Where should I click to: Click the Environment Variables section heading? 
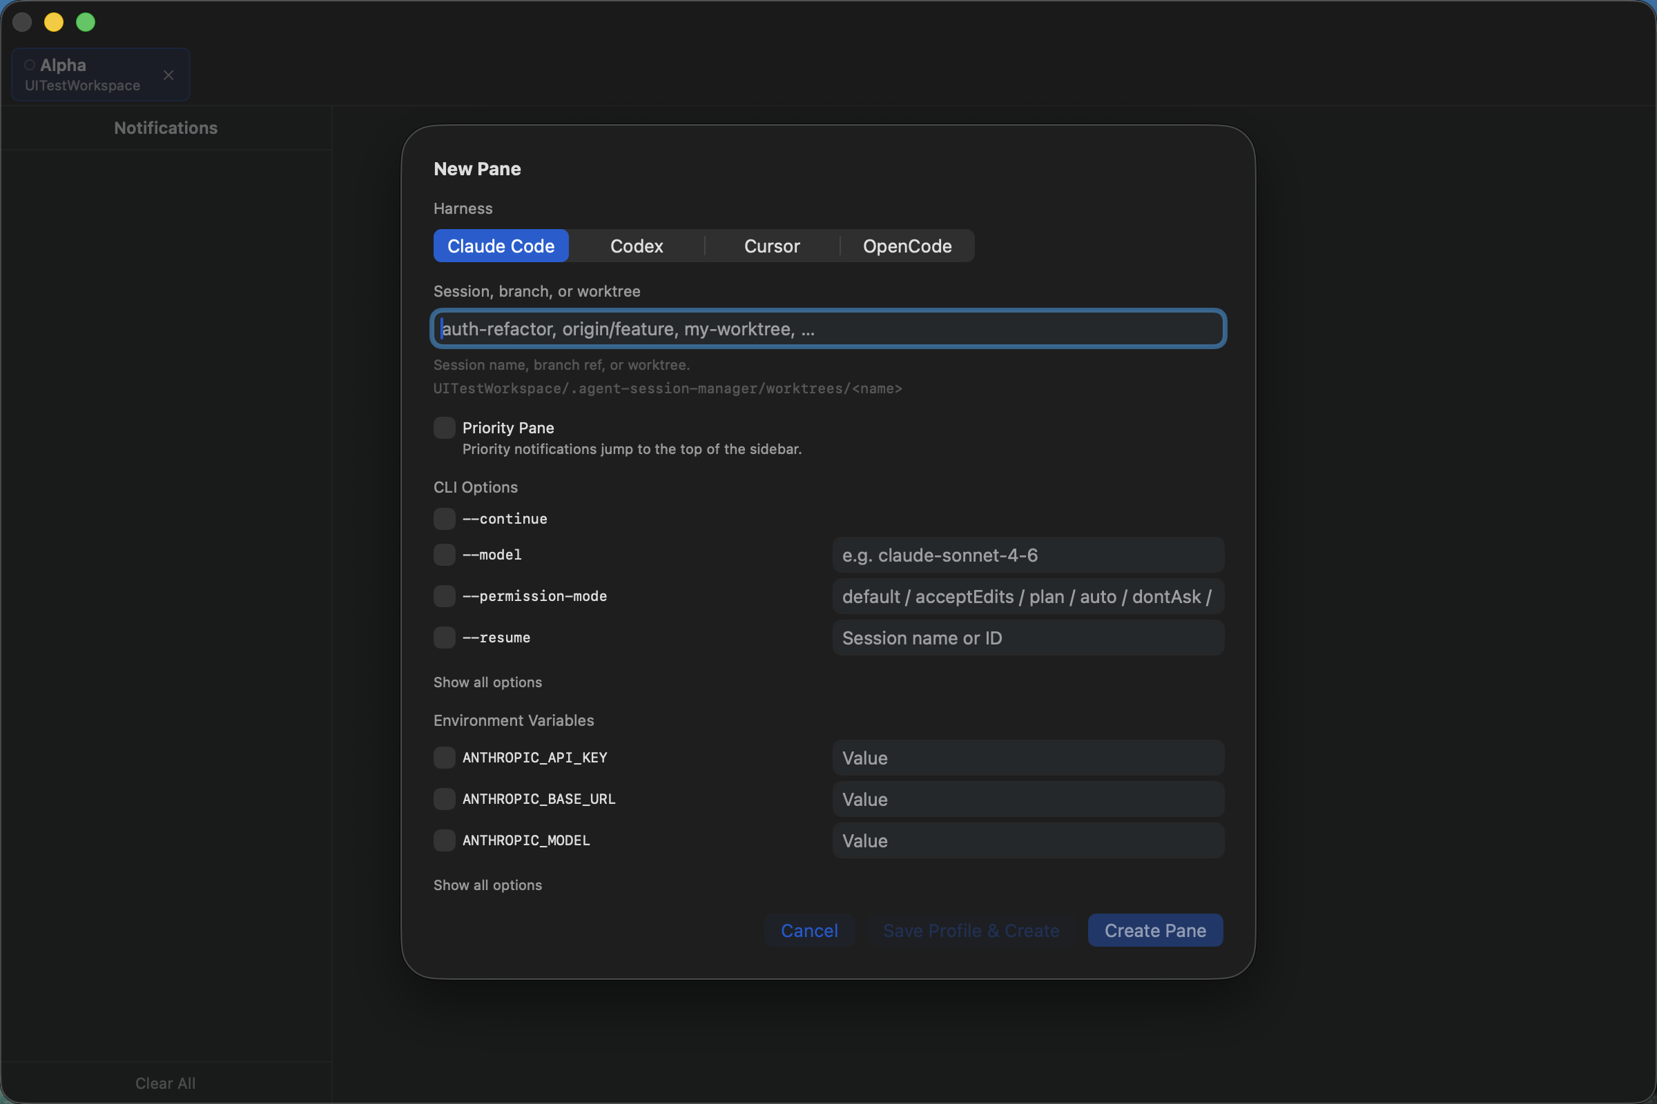(x=514, y=720)
